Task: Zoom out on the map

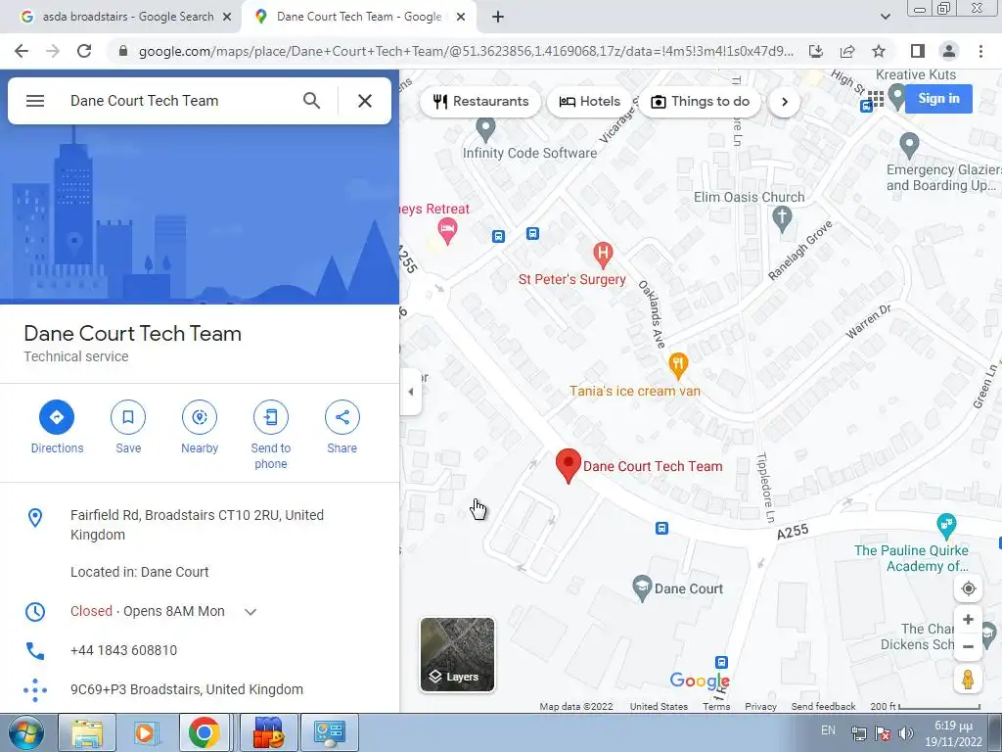Action: (968, 646)
